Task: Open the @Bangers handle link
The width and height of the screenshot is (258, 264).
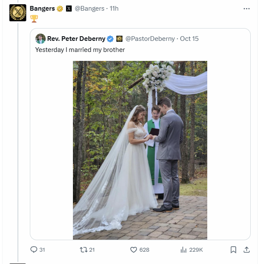Action: (x=90, y=9)
